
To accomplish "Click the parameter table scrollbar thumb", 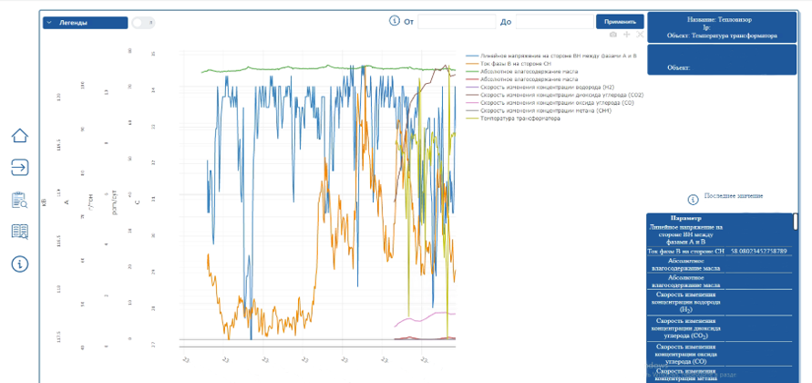I will (x=796, y=222).
